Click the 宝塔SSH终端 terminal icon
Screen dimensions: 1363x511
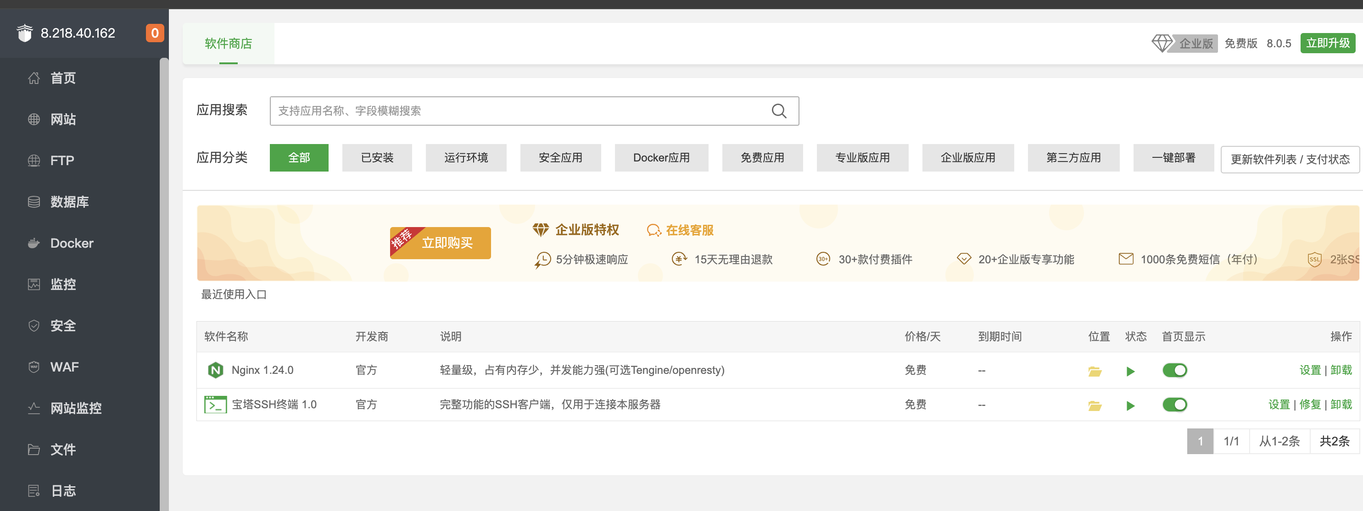click(x=215, y=405)
